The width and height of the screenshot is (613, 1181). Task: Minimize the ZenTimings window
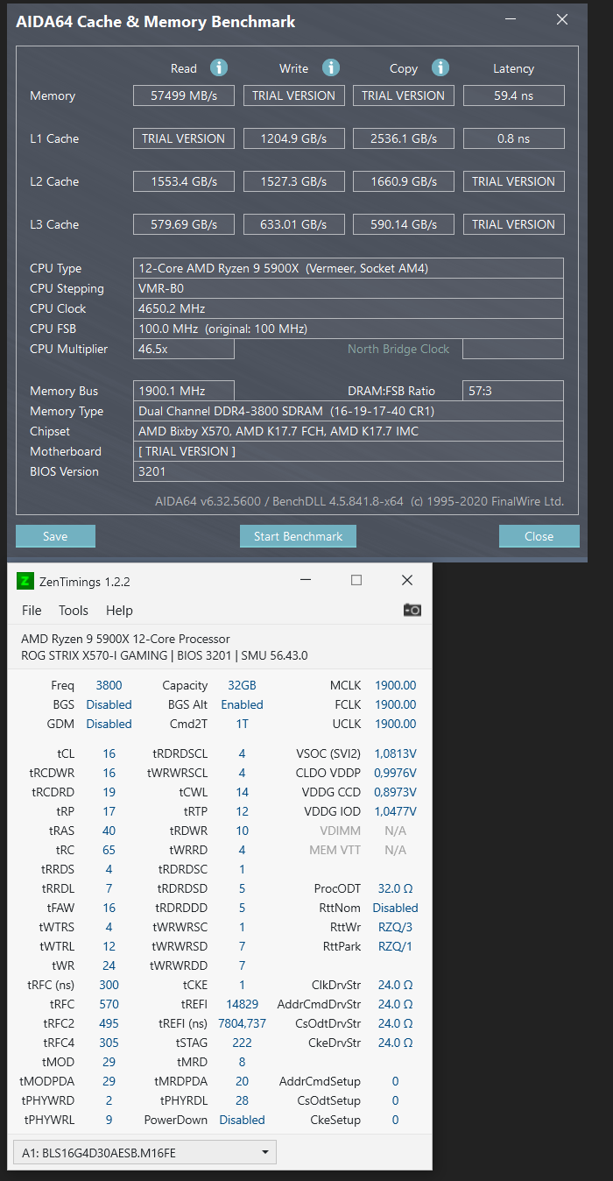(305, 580)
